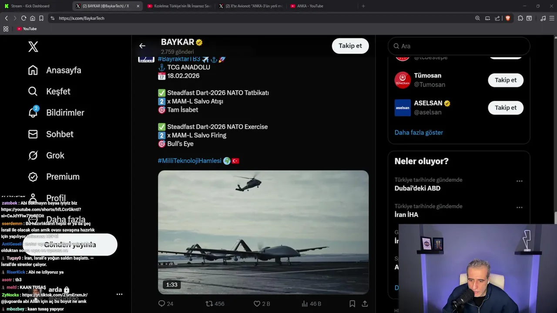557x313 pixels.
Task: Click the share icon in address bar
Action: tap(497, 18)
